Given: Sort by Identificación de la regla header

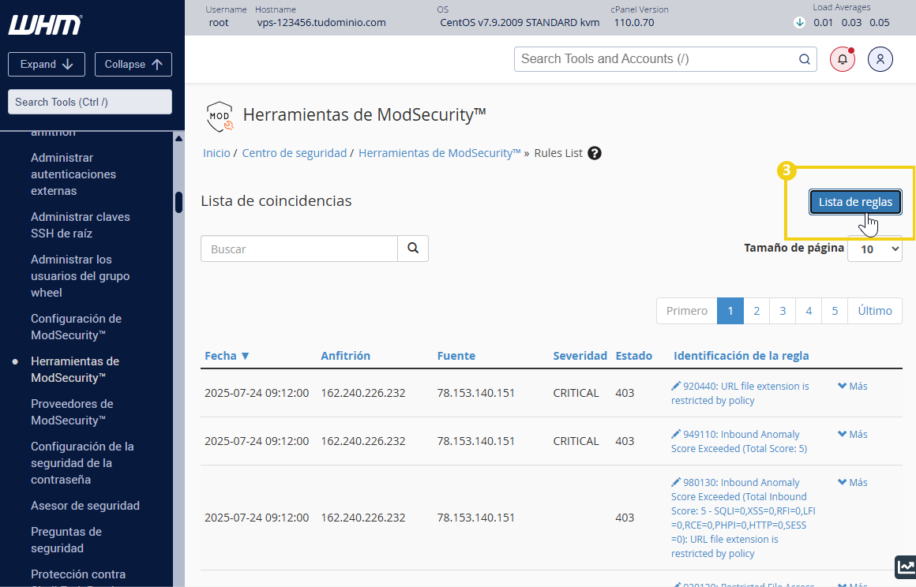Looking at the screenshot, I should [x=741, y=355].
